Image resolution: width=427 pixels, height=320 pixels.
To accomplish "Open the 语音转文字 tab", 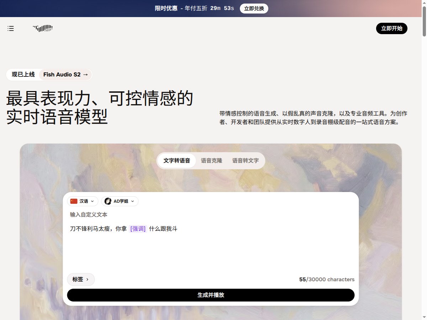I will [245, 161].
